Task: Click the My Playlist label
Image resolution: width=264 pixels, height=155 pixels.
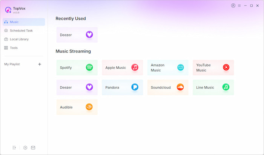Action: tap(12, 64)
